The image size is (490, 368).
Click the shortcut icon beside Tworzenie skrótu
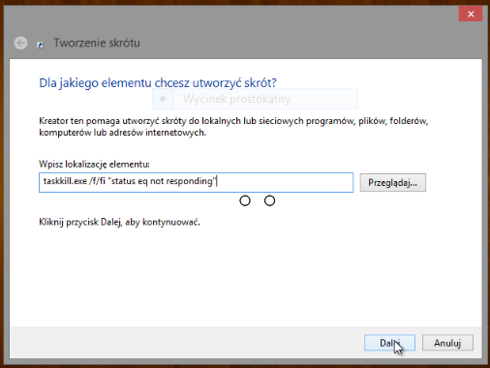(x=40, y=45)
